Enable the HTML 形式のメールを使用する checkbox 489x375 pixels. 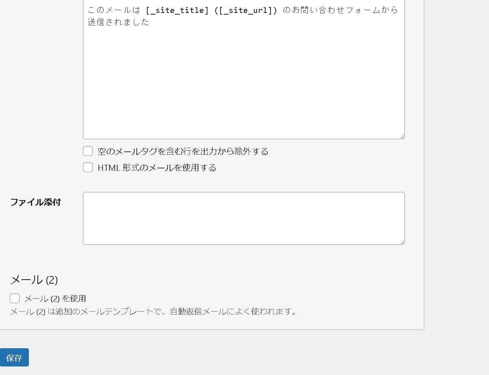pos(88,167)
